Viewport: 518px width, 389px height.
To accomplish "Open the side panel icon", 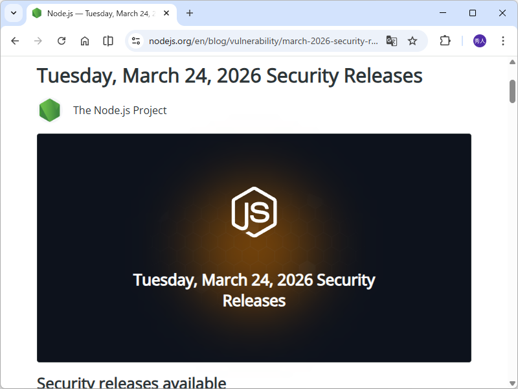I will coord(107,40).
